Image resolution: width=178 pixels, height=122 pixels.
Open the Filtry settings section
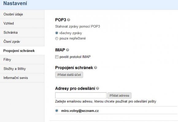(22, 60)
